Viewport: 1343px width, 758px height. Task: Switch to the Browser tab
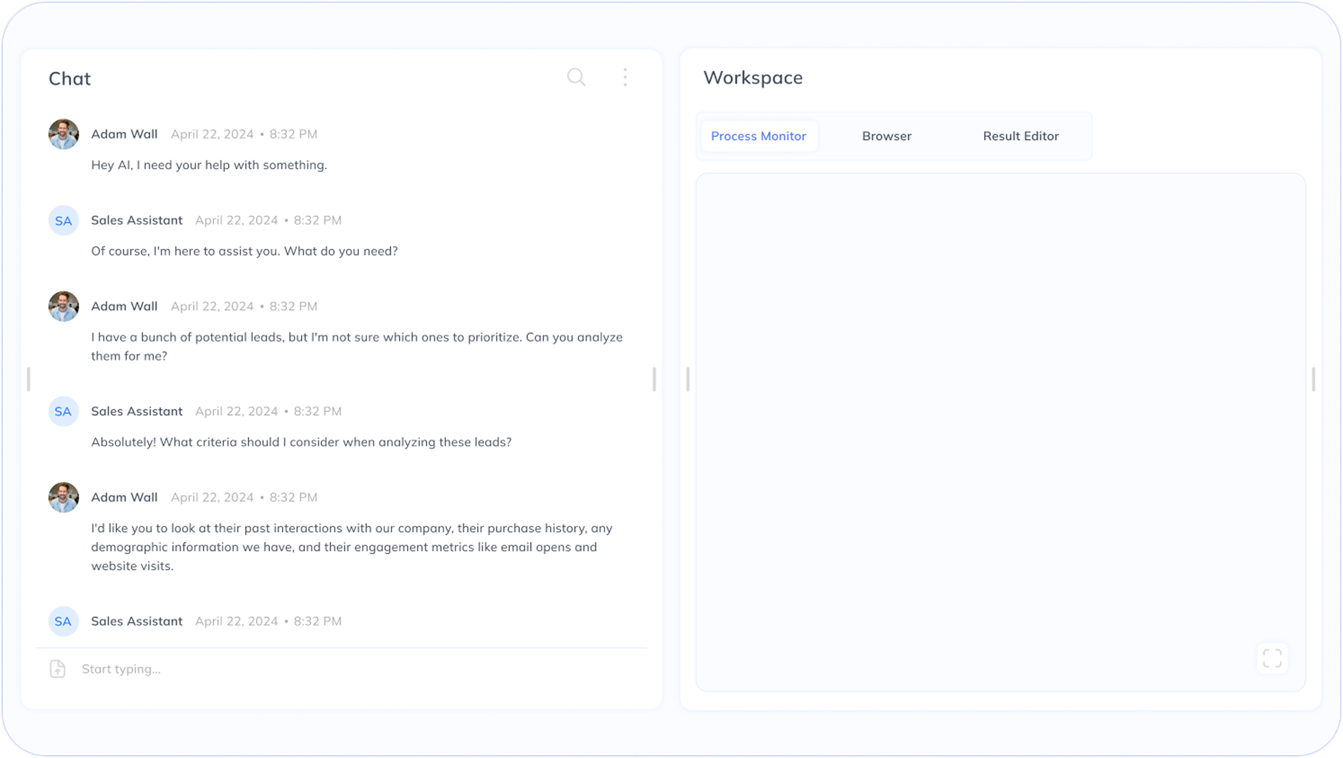pos(887,136)
